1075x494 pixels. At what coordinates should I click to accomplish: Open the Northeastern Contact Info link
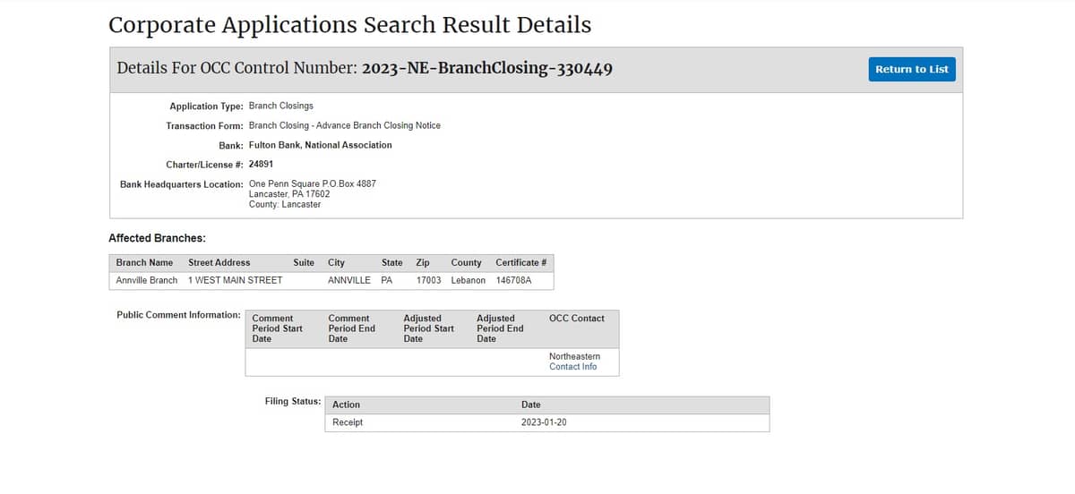[x=572, y=367]
